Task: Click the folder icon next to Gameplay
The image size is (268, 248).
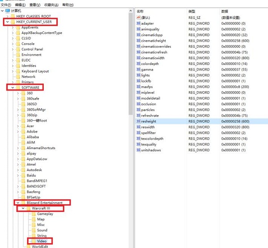Action: (x=33, y=214)
